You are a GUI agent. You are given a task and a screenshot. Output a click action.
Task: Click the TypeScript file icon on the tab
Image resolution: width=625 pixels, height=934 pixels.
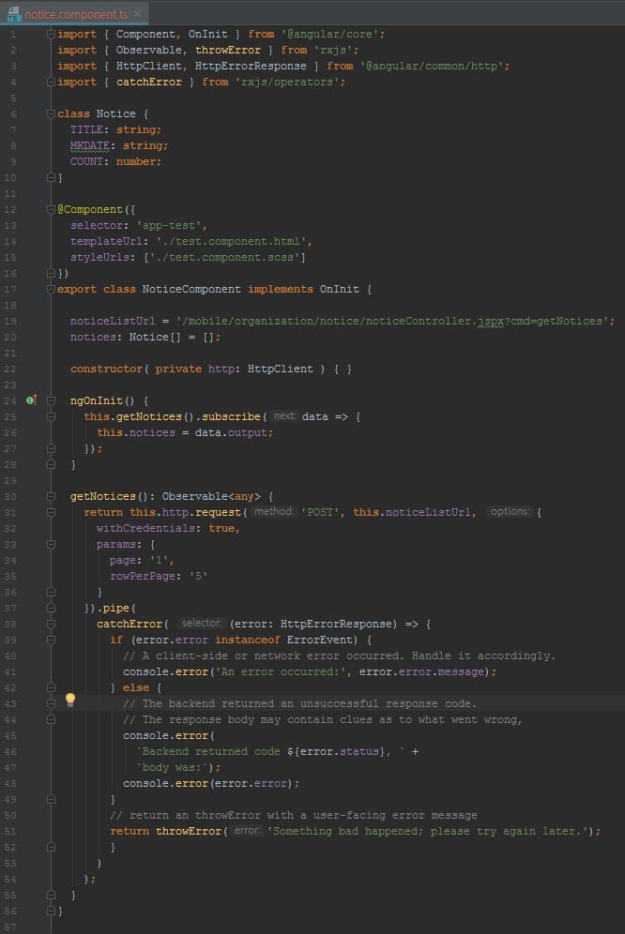click(13, 14)
